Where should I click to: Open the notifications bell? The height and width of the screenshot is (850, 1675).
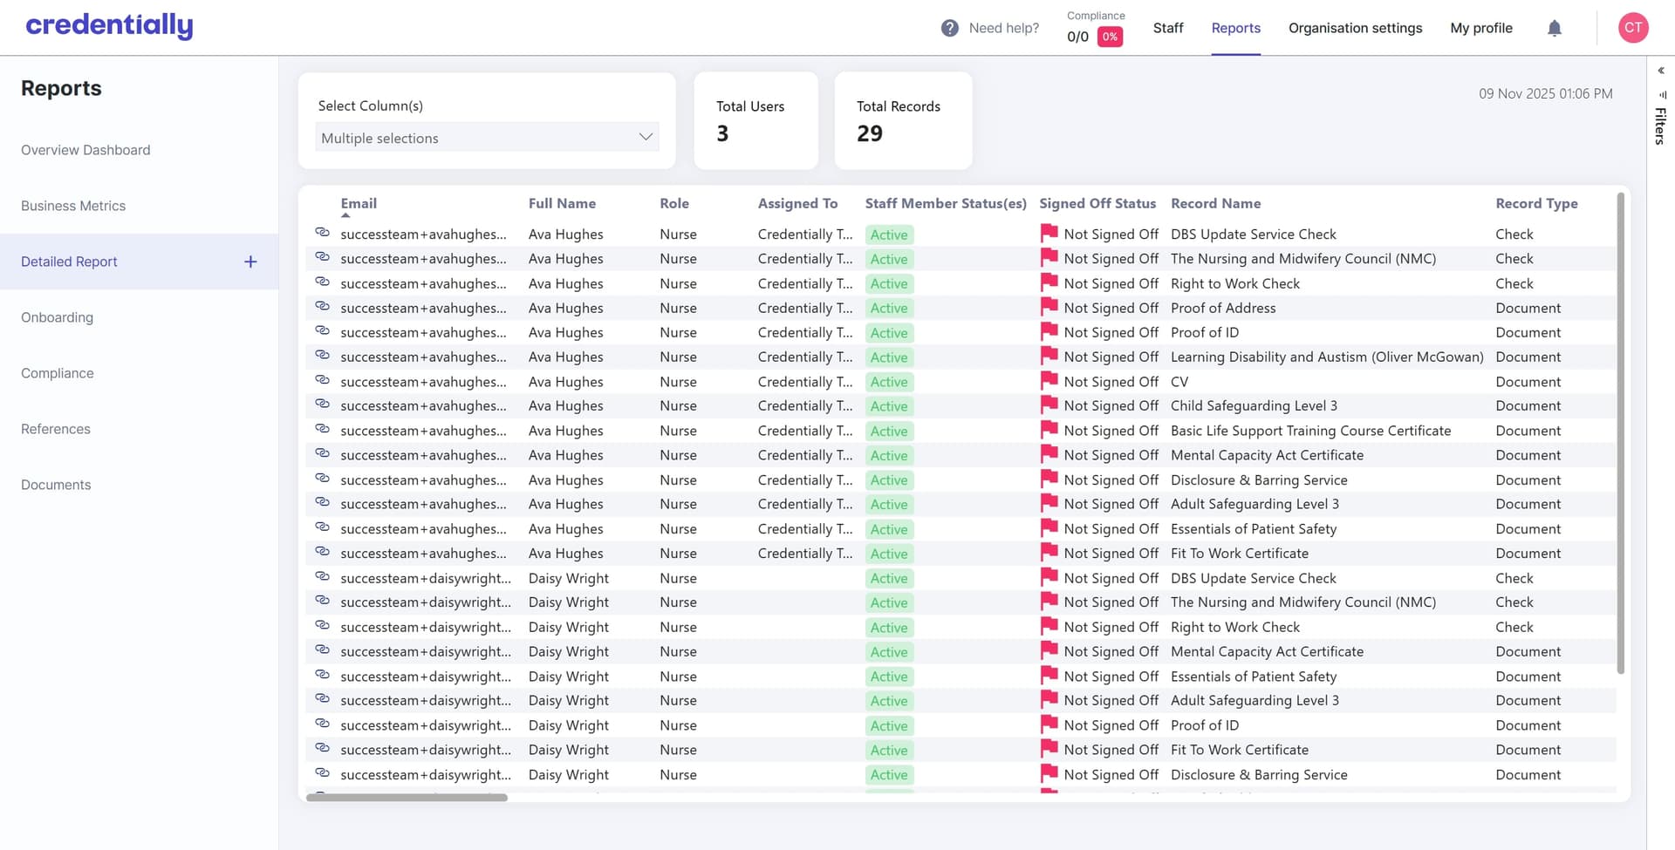(1555, 28)
